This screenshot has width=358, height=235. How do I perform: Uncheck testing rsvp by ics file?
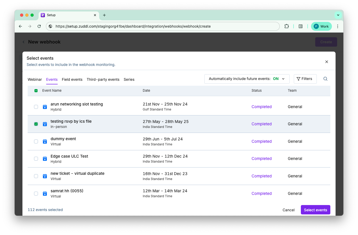click(x=36, y=124)
